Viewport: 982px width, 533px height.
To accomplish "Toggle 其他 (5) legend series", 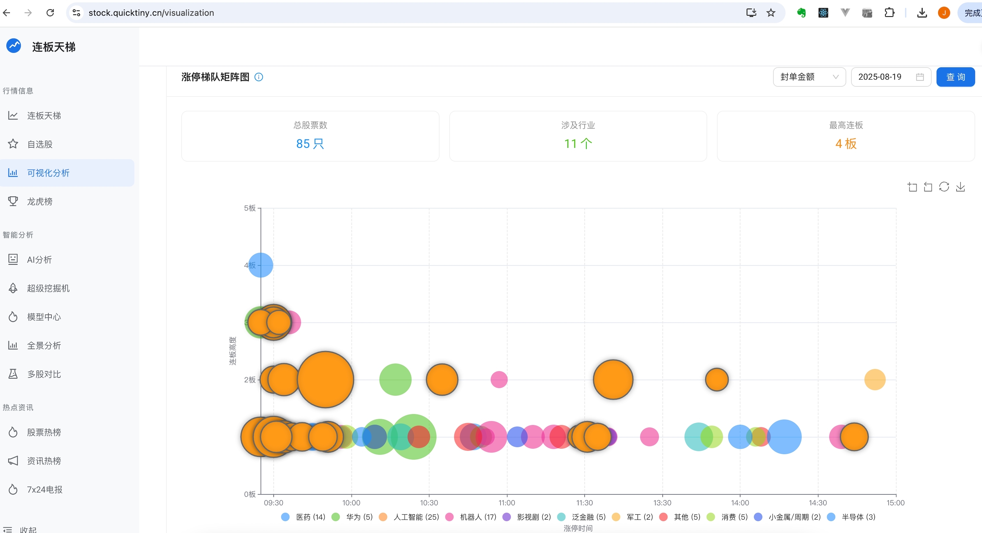I will pos(680,517).
